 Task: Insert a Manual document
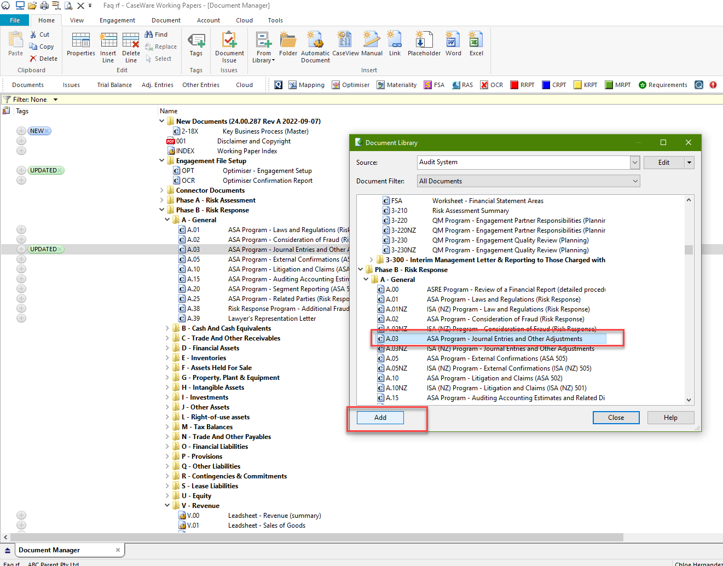point(372,44)
